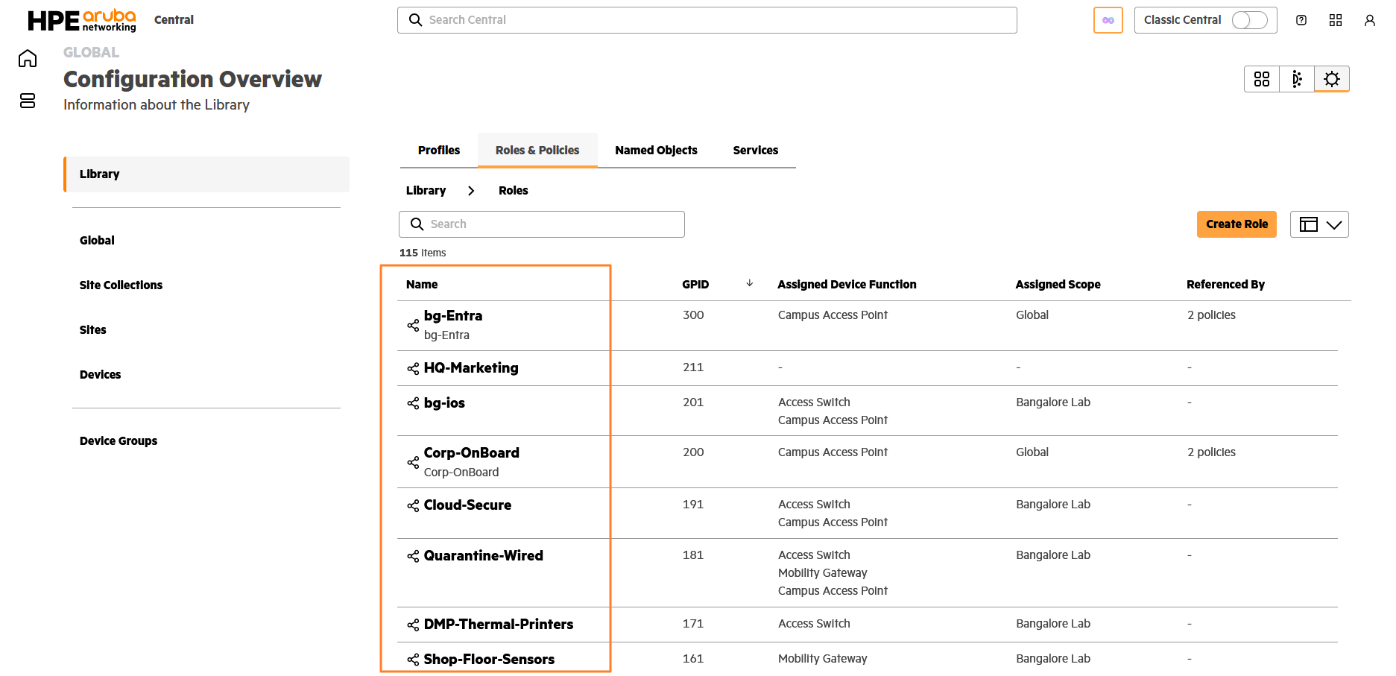The image size is (1396, 676).
Task: Click the share icon beside DMP-Thermal-Printers
Action: click(413, 625)
